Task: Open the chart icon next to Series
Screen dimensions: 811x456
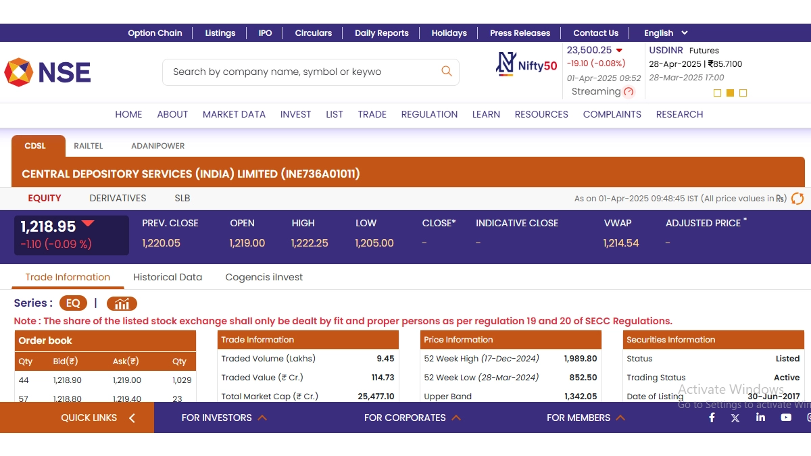Action: tap(122, 303)
